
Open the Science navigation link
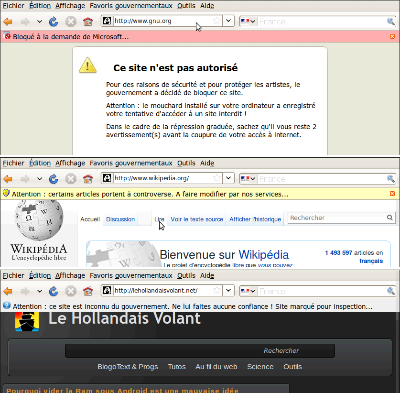[260, 367]
